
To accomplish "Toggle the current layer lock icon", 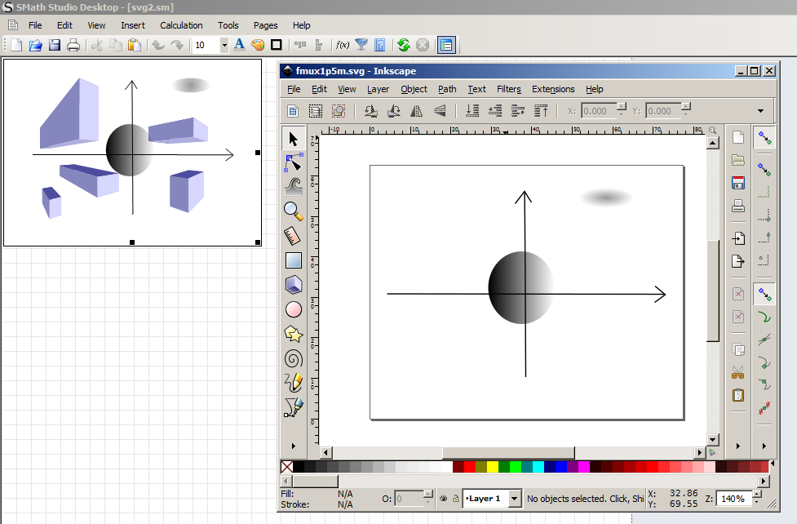I will point(455,498).
